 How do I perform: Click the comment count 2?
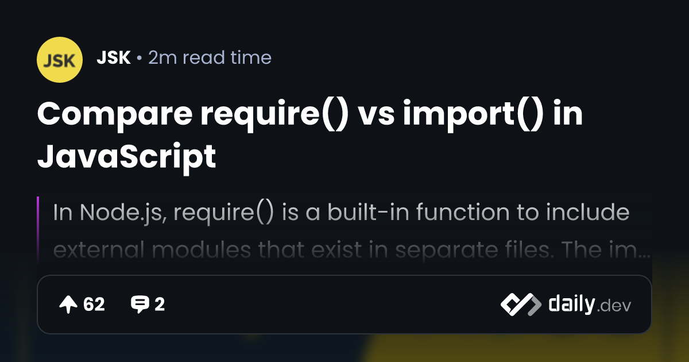click(160, 305)
